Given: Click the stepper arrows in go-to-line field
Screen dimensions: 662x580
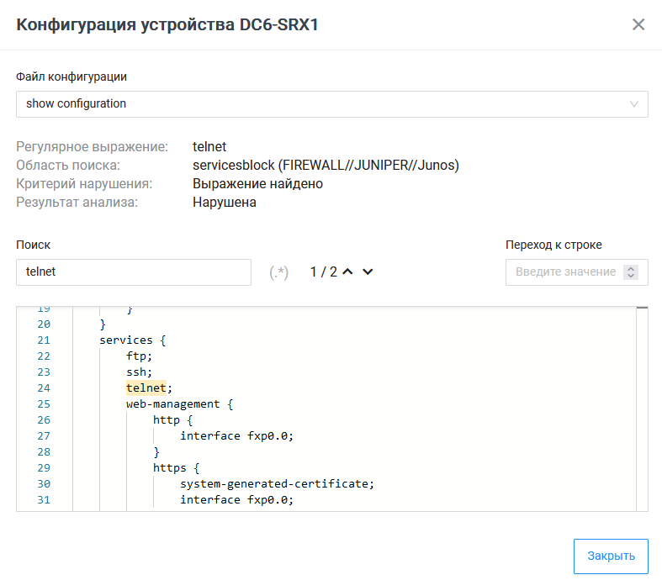Looking at the screenshot, I should (632, 272).
